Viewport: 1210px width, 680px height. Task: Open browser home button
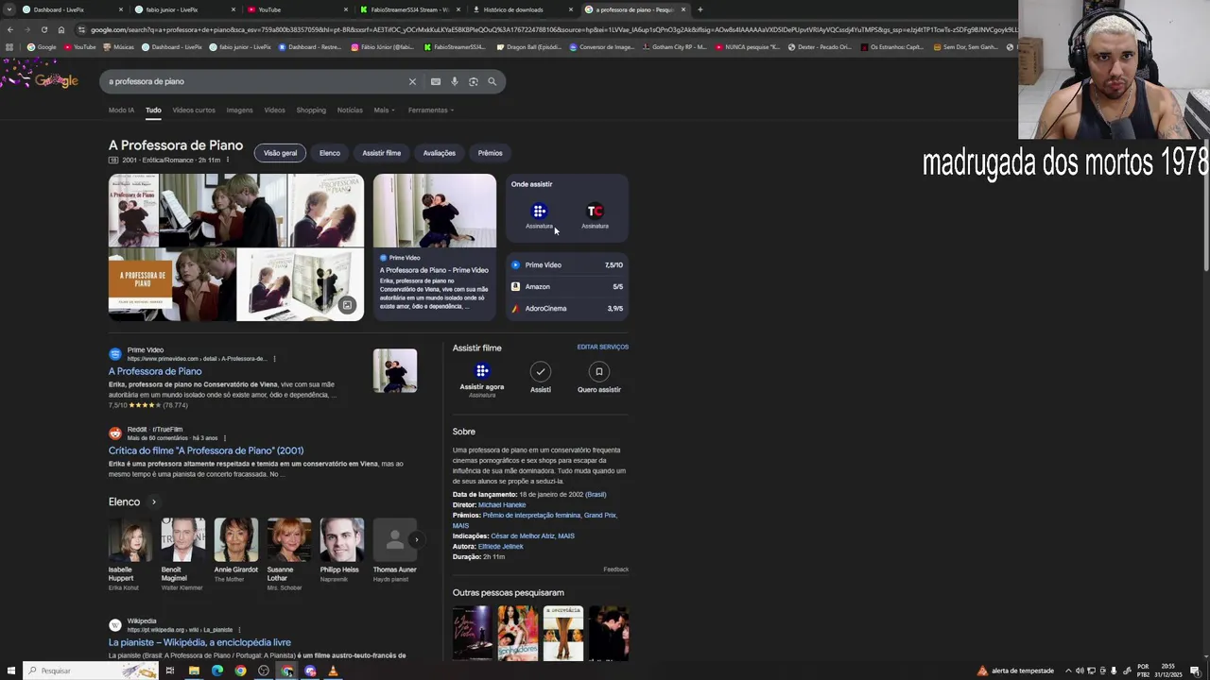pos(61,29)
